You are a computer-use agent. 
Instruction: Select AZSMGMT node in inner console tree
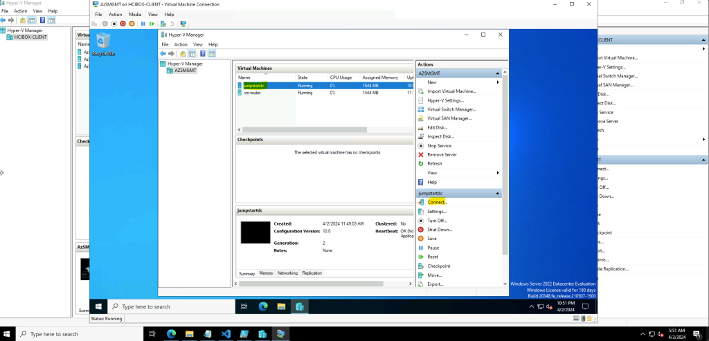(186, 71)
